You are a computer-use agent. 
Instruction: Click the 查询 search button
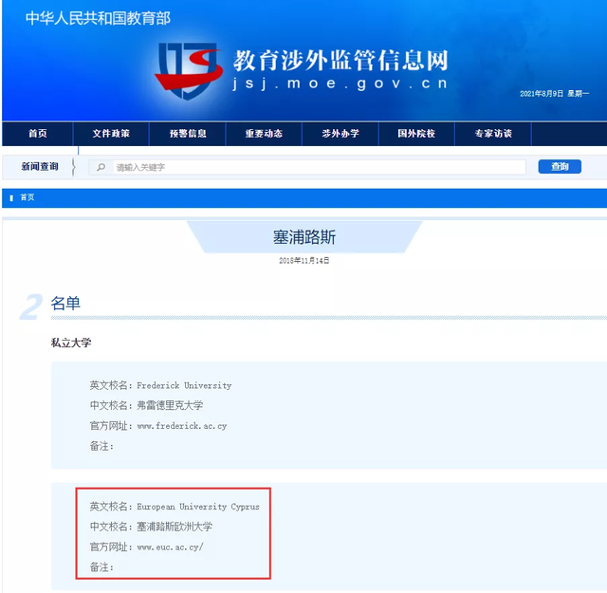[x=560, y=167]
